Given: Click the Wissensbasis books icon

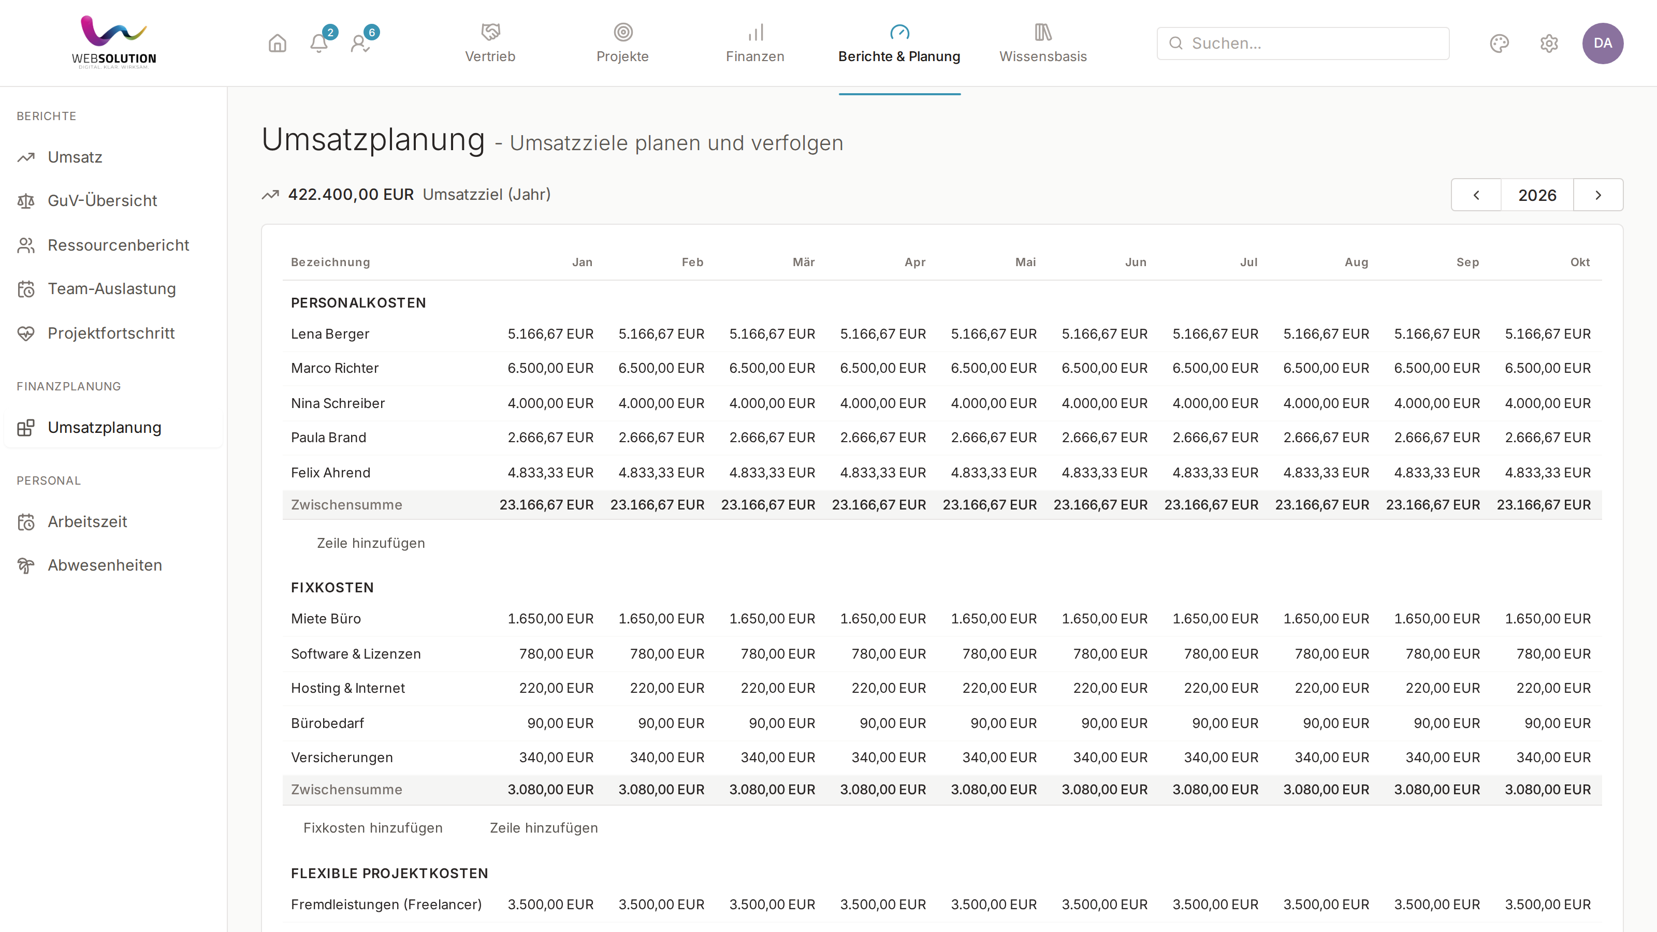Looking at the screenshot, I should click(x=1043, y=32).
